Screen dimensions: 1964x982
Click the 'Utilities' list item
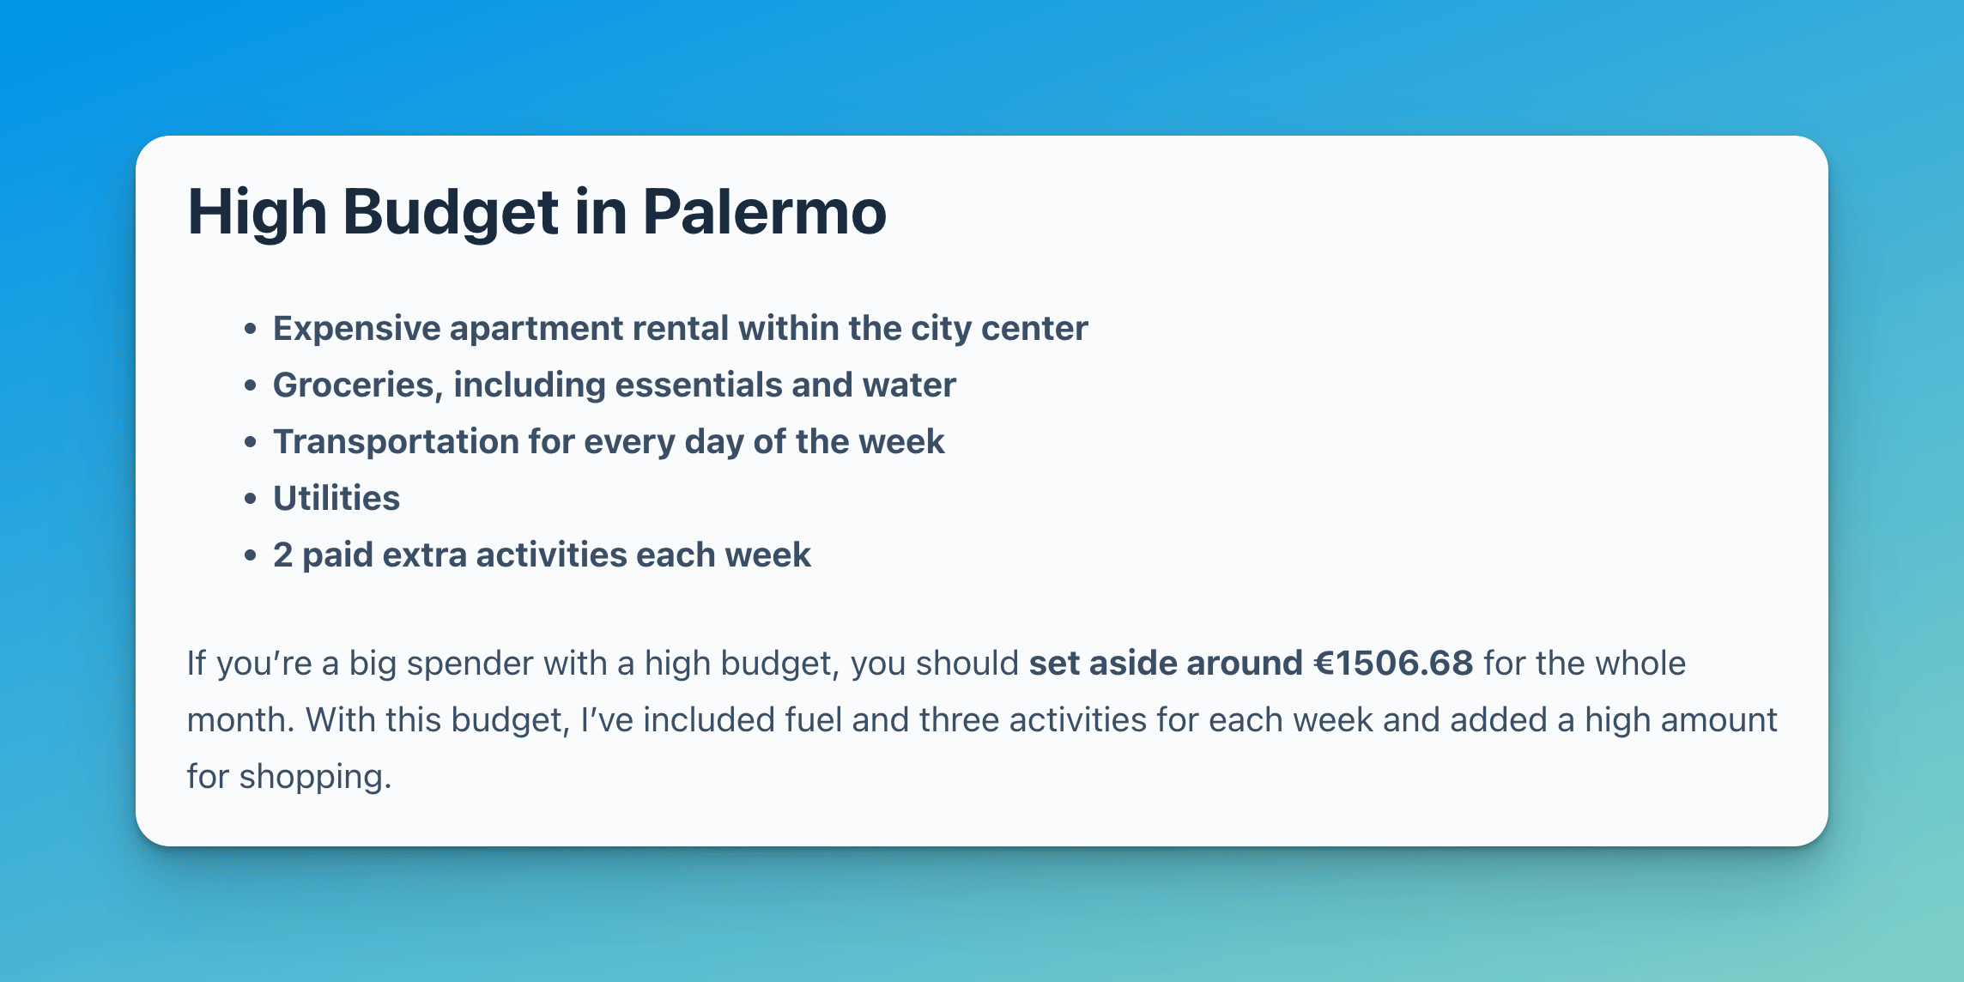click(x=336, y=498)
